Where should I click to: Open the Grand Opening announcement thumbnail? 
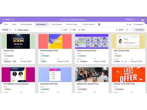click(55, 41)
